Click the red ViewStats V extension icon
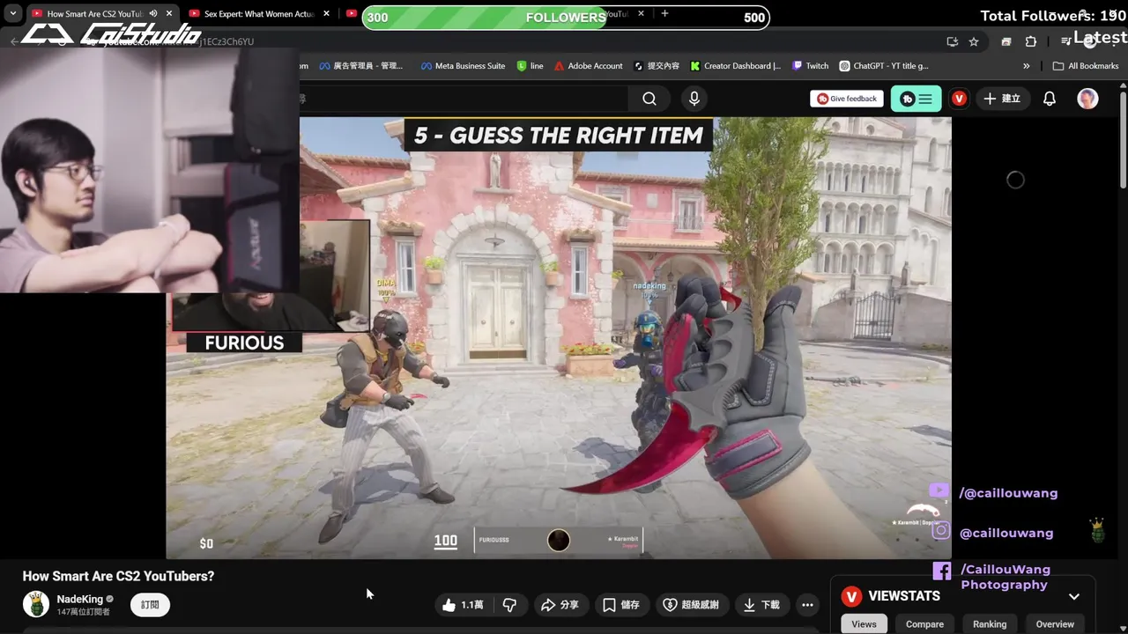1128x634 pixels. click(x=959, y=99)
